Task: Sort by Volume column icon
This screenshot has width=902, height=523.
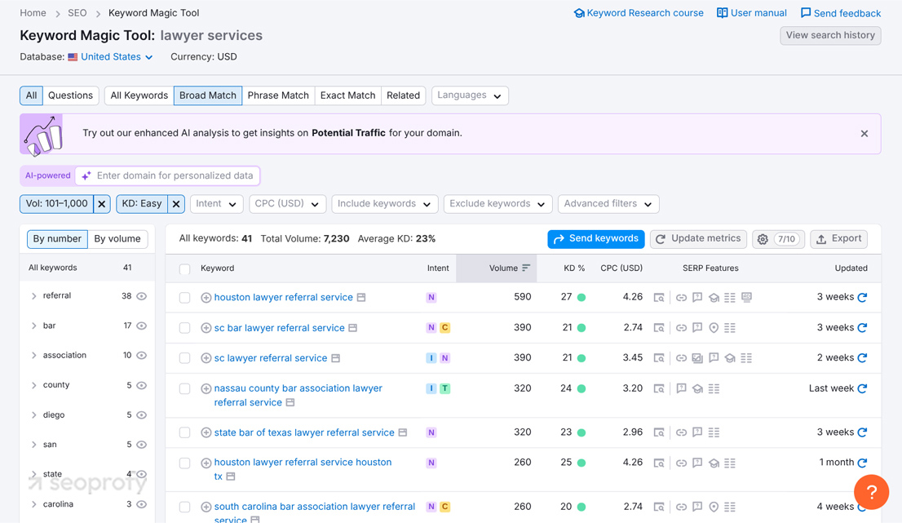Action: (x=526, y=268)
